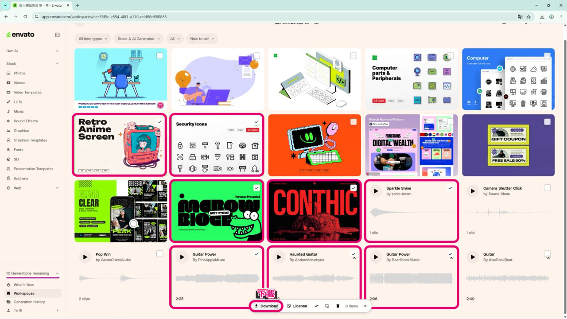Viewport: 567px width, 319px height.
Task: Click Download button for selected items
Action: [266, 306]
